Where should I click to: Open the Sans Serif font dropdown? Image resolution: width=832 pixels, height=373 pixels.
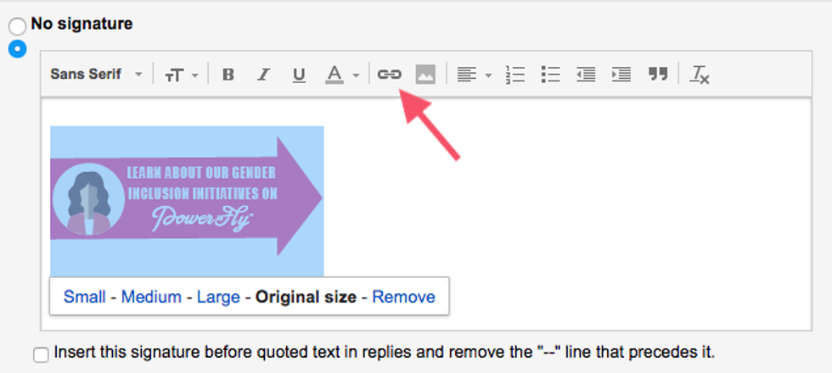click(x=96, y=75)
